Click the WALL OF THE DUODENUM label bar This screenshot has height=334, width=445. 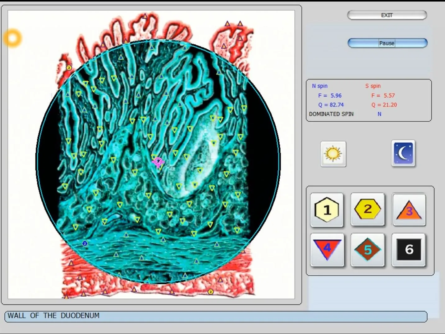[216, 316]
